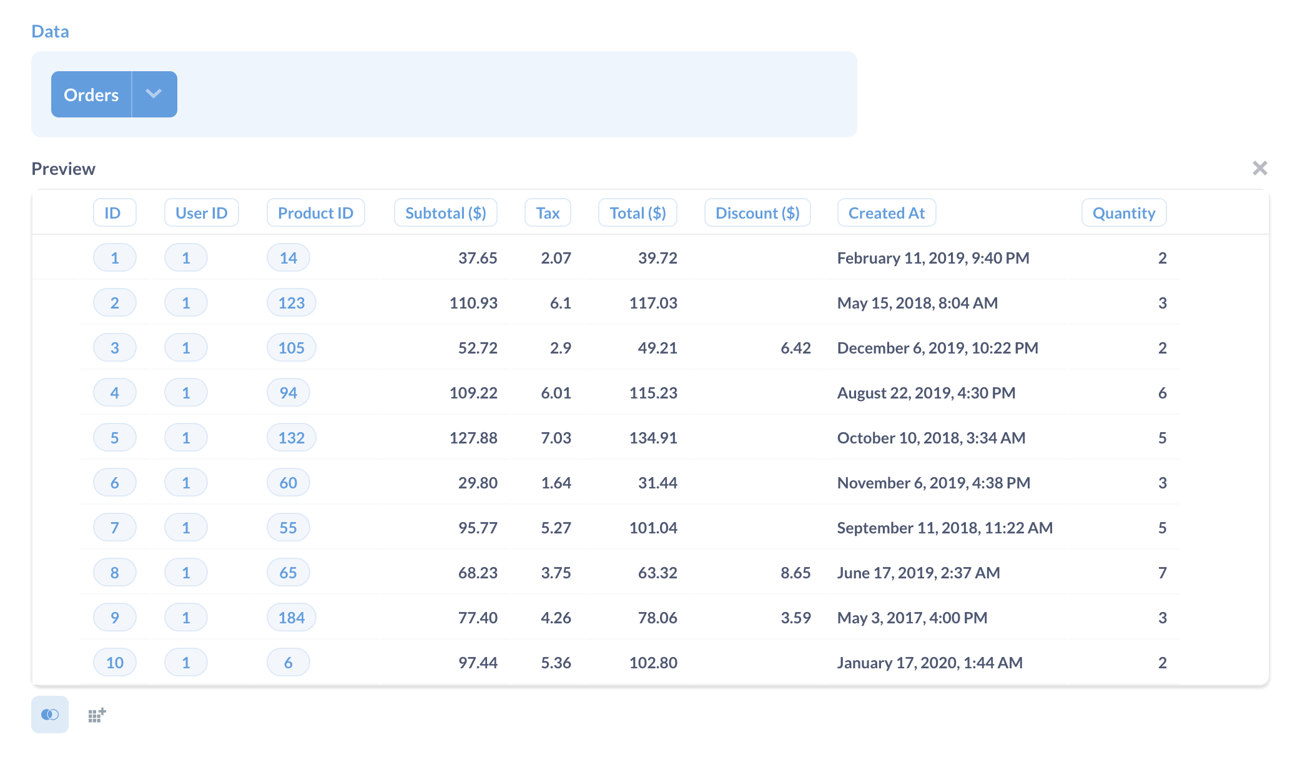Open order ID 10 link
Image resolution: width=1305 pixels, height=757 pixels.
pyautogui.click(x=115, y=663)
